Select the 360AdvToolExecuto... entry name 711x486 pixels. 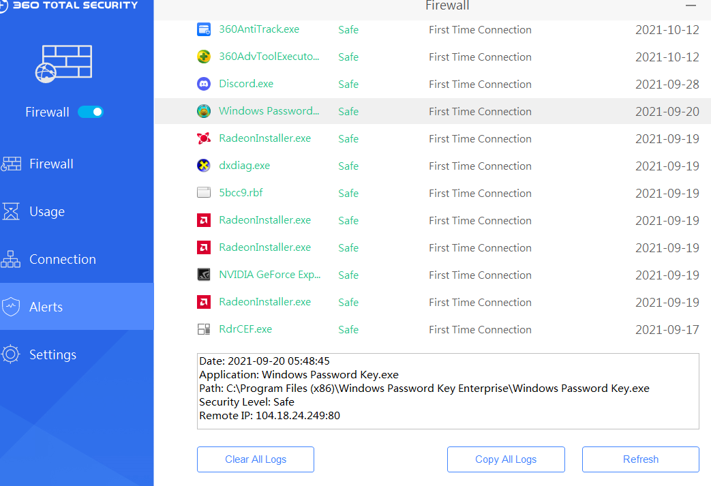(269, 57)
